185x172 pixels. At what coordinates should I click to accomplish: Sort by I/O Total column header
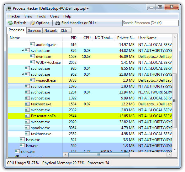(103, 38)
